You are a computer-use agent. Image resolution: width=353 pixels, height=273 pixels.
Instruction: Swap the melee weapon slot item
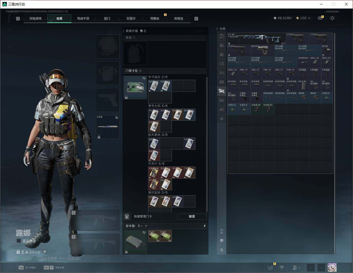tap(116, 118)
